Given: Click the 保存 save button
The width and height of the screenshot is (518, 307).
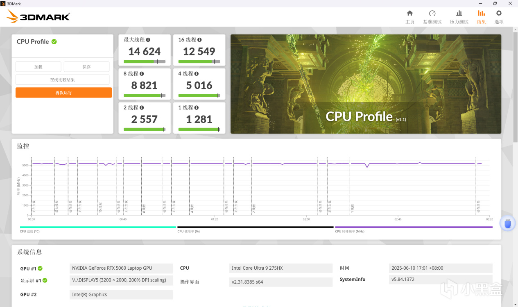Looking at the screenshot, I should click(x=86, y=67).
